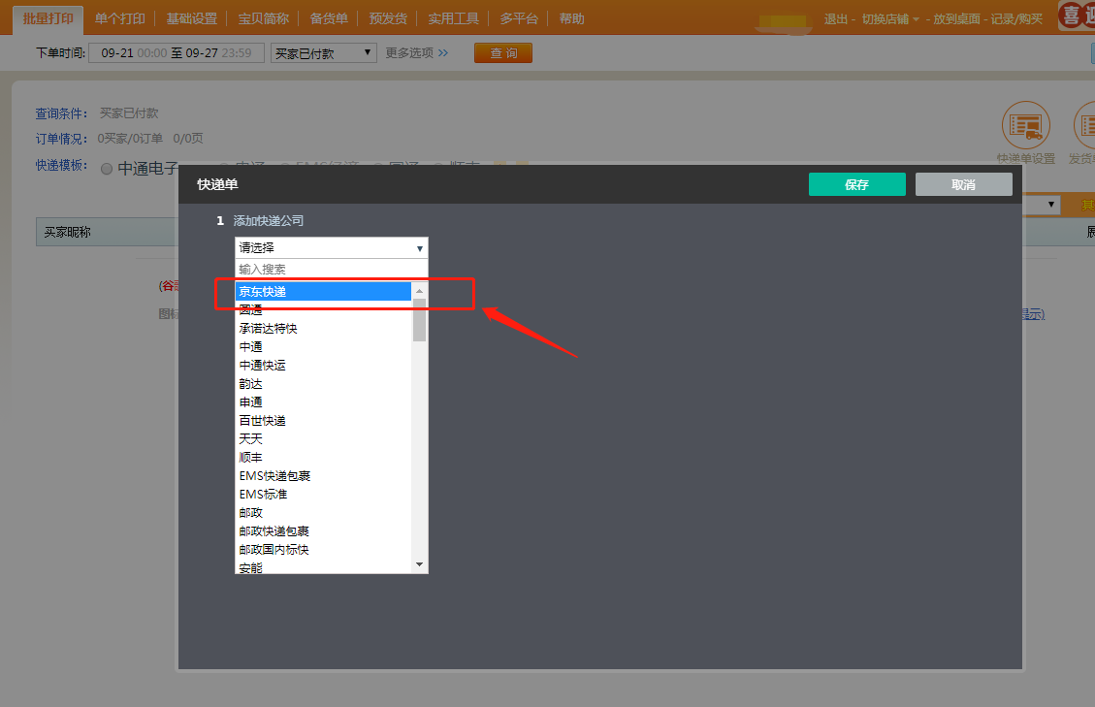Click the orange 查询 button

502,53
